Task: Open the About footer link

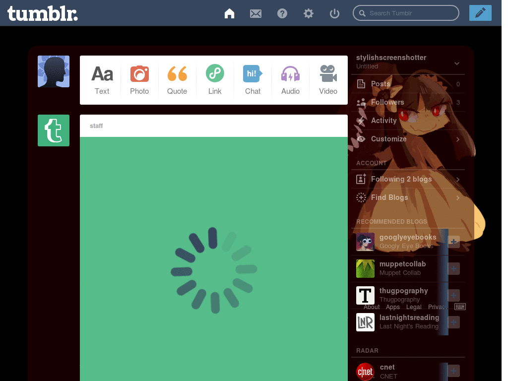Action: (x=371, y=307)
